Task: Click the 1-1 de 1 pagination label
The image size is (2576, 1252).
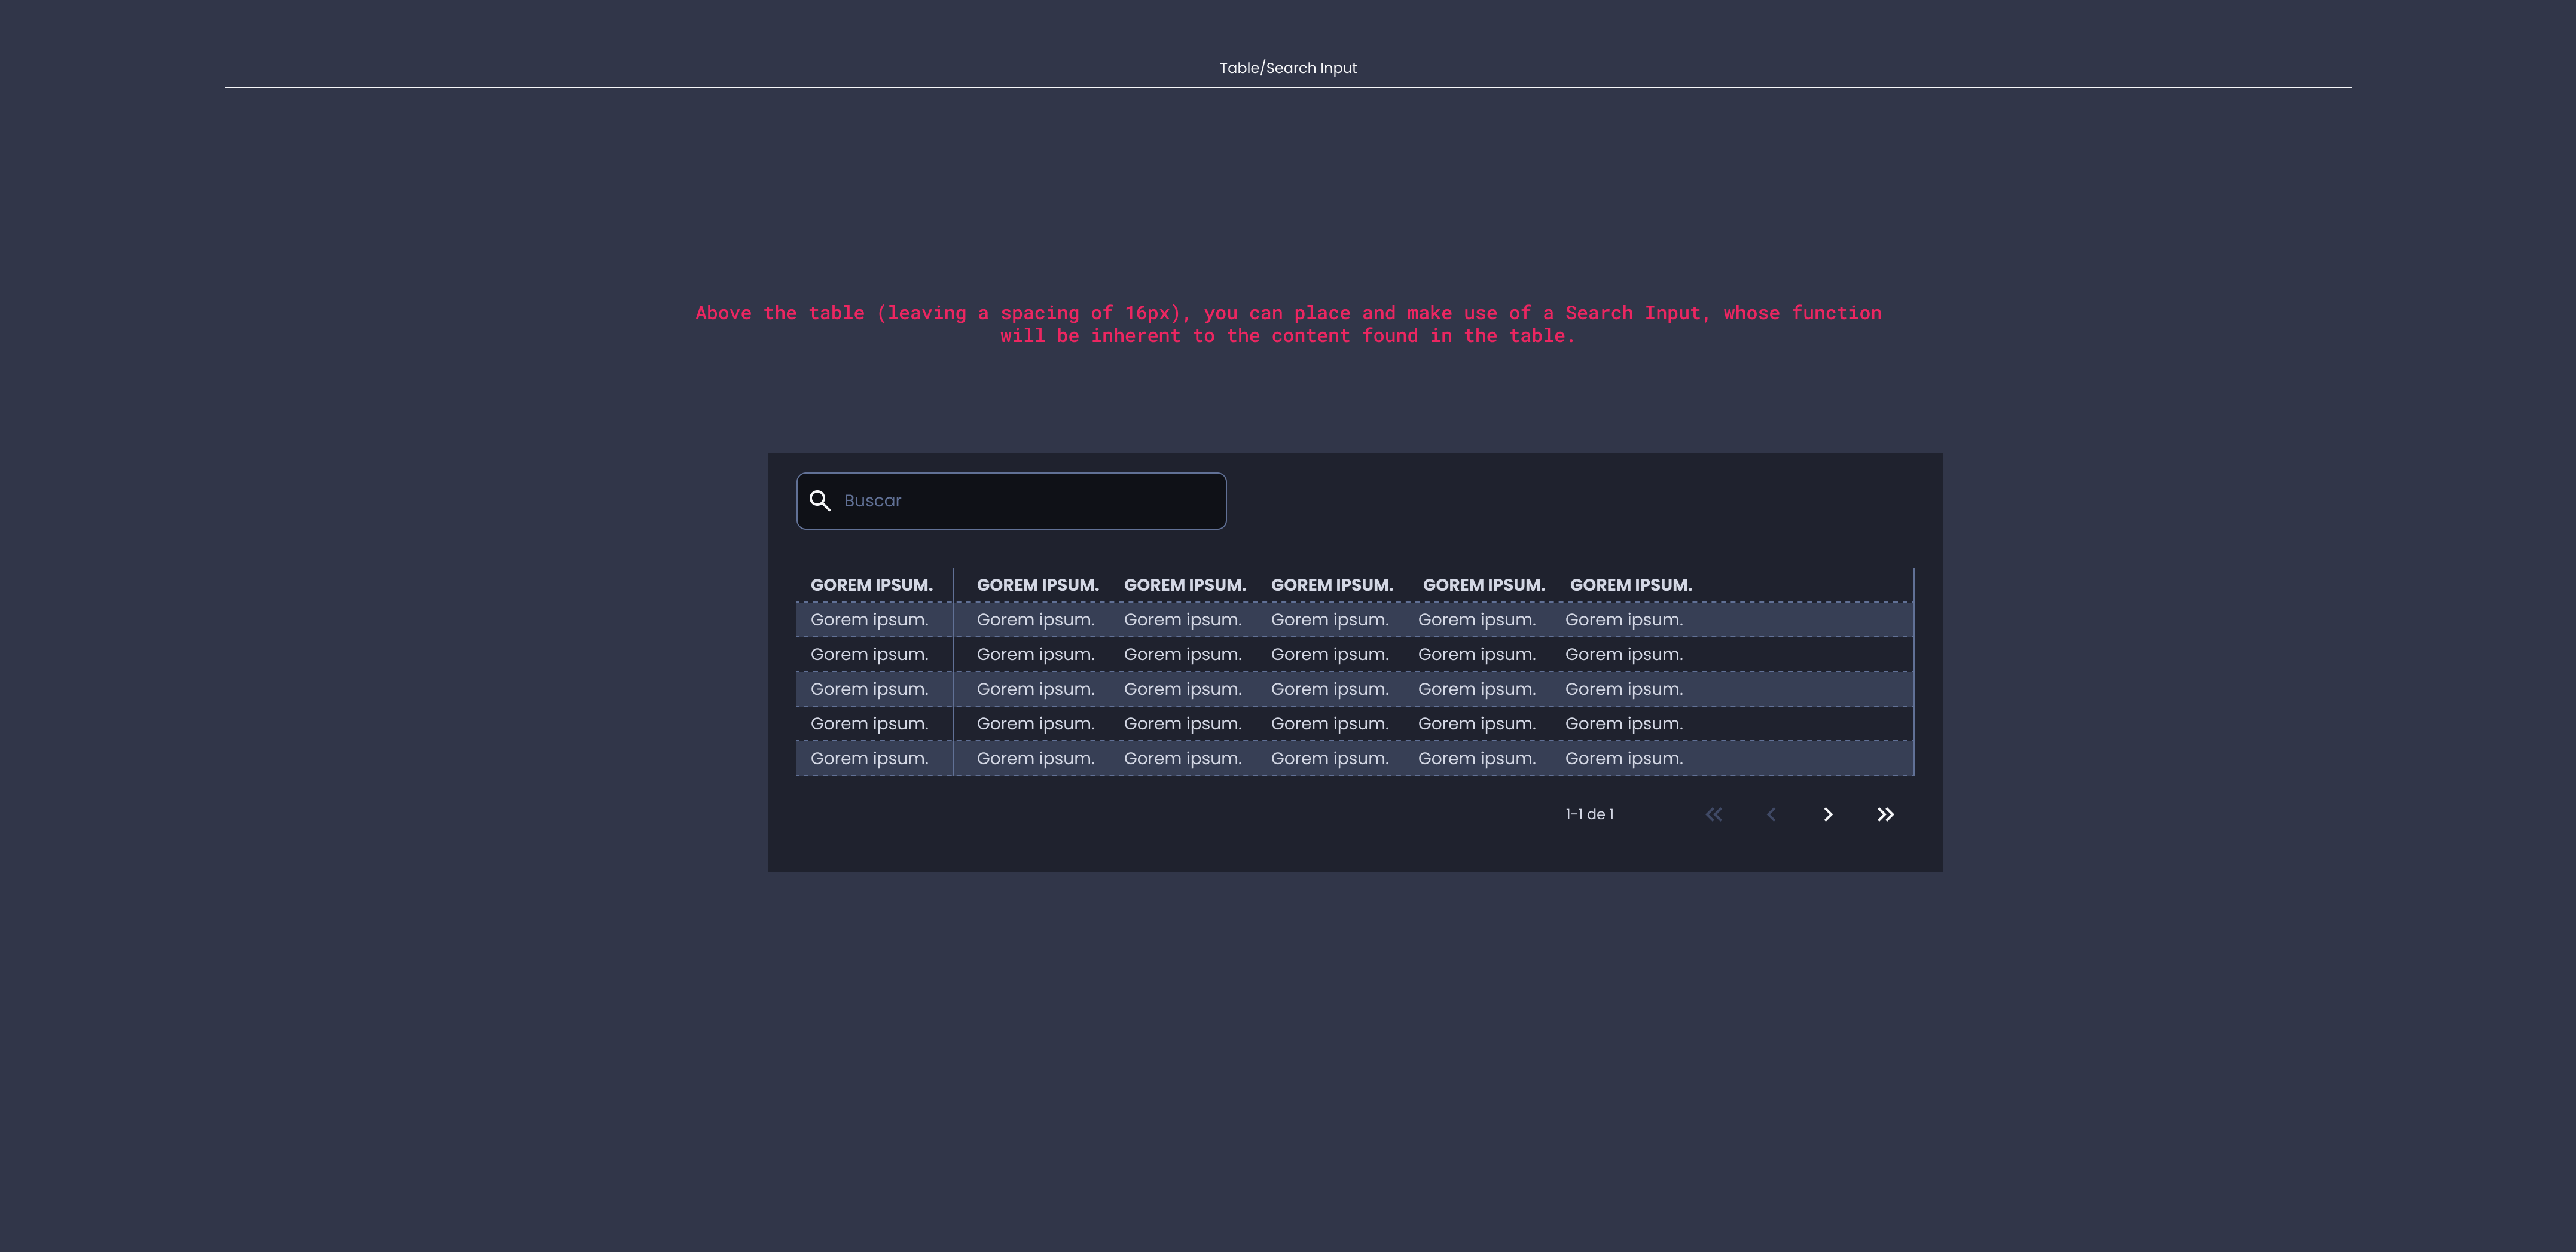Action: click(1589, 814)
